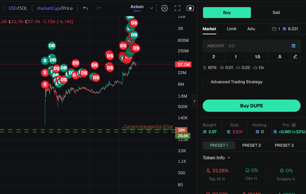306x194 pixels.
Task: Select the Sell tab
Action: (276, 13)
